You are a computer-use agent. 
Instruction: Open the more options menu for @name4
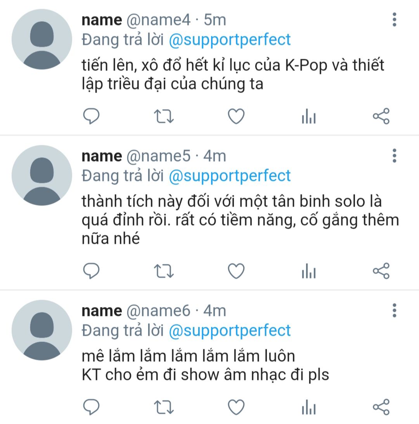click(x=395, y=19)
